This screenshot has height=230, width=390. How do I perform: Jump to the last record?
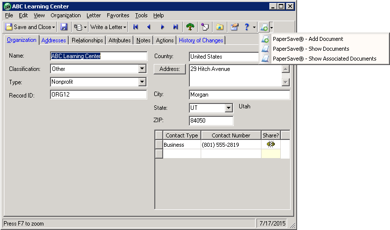[x=175, y=27]
